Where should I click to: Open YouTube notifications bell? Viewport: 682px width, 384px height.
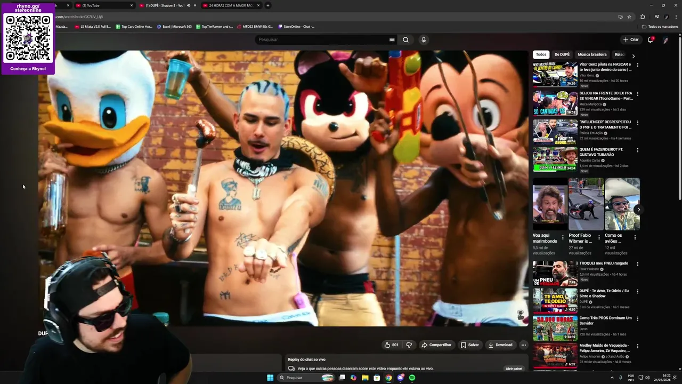coord(650,39)
